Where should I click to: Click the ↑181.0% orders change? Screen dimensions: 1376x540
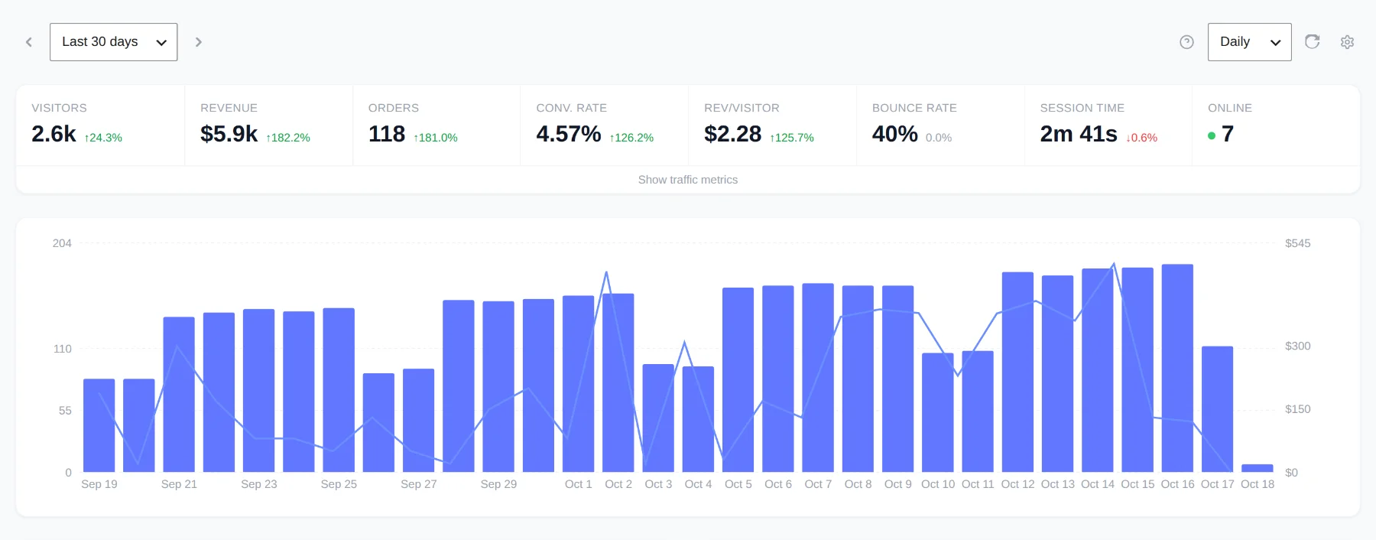coord(436,138)
